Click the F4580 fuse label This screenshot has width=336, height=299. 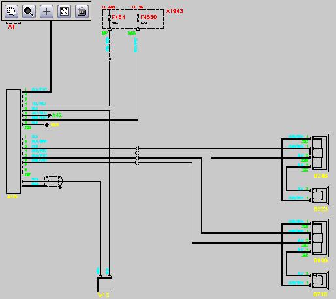(149, 17)
